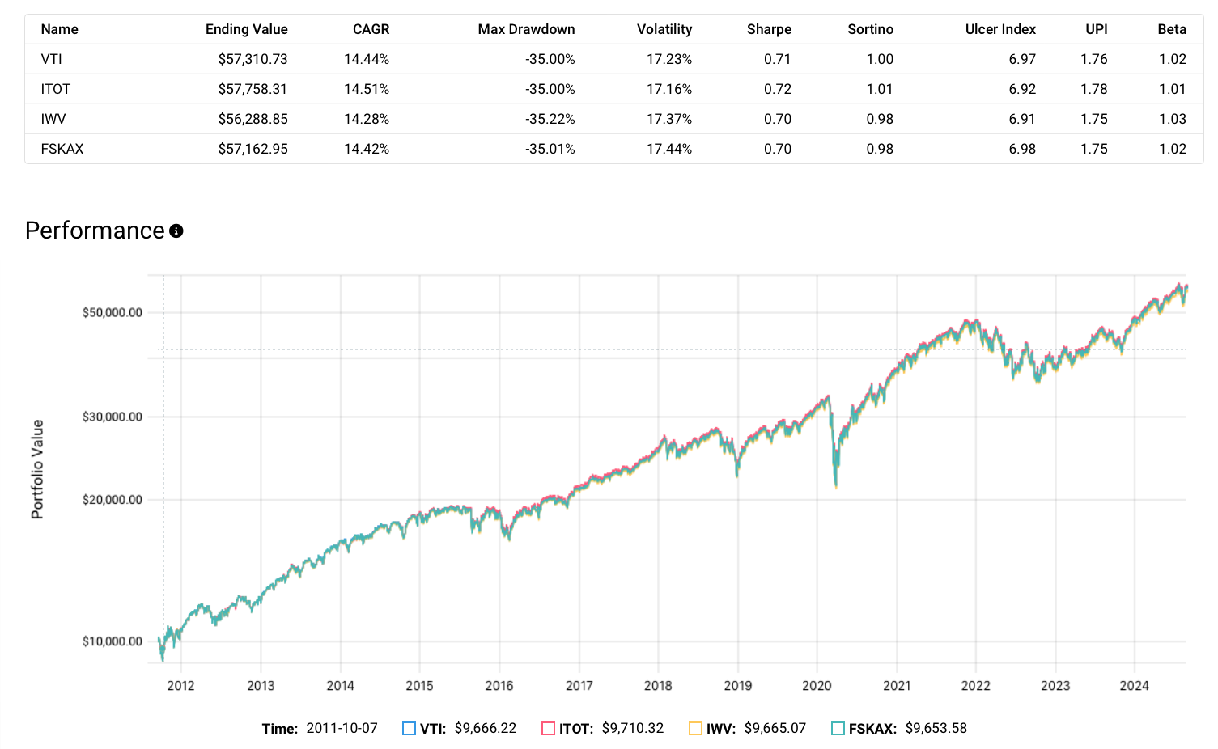Click ending value $56,288.85
1218x749 pixels.
coord(253,119)
